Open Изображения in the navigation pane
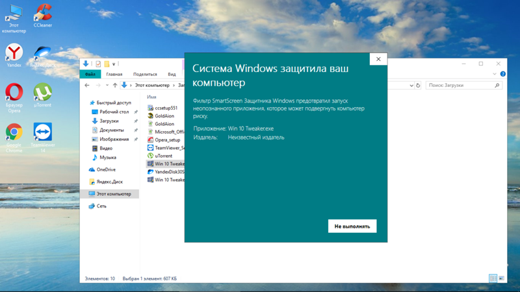 click(114, 139)
